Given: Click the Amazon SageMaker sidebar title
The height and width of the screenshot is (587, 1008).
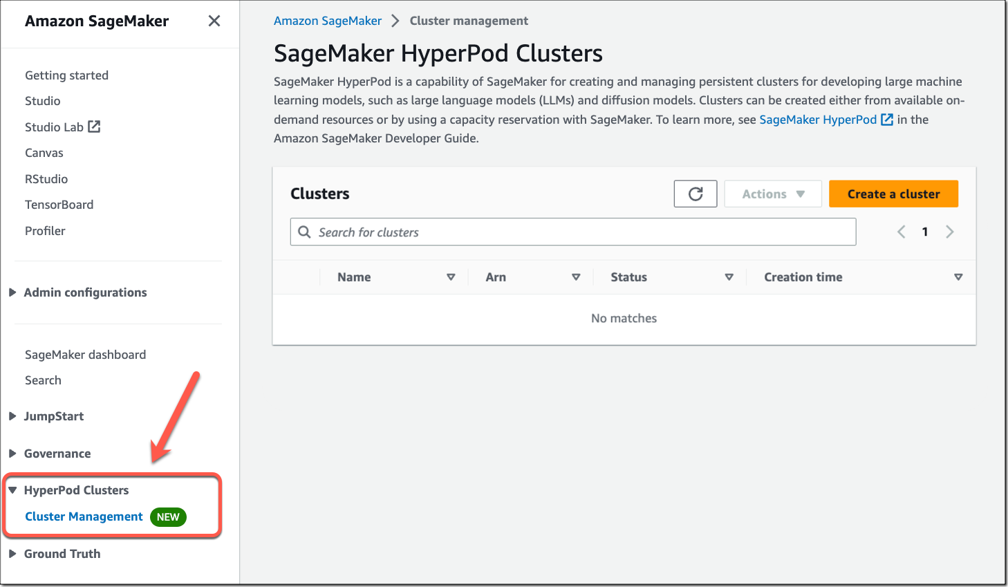Looking at the screenshot, I should 97,21.
